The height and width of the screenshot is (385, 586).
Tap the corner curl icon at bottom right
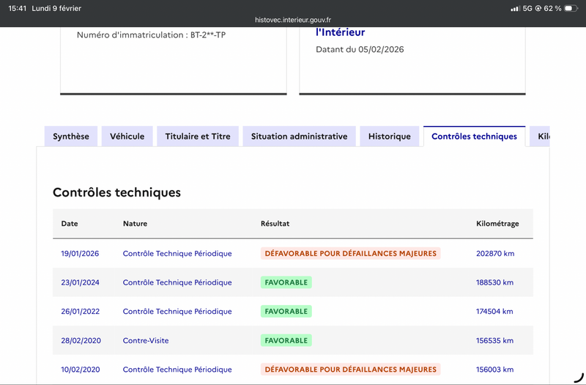coord(579,377)
